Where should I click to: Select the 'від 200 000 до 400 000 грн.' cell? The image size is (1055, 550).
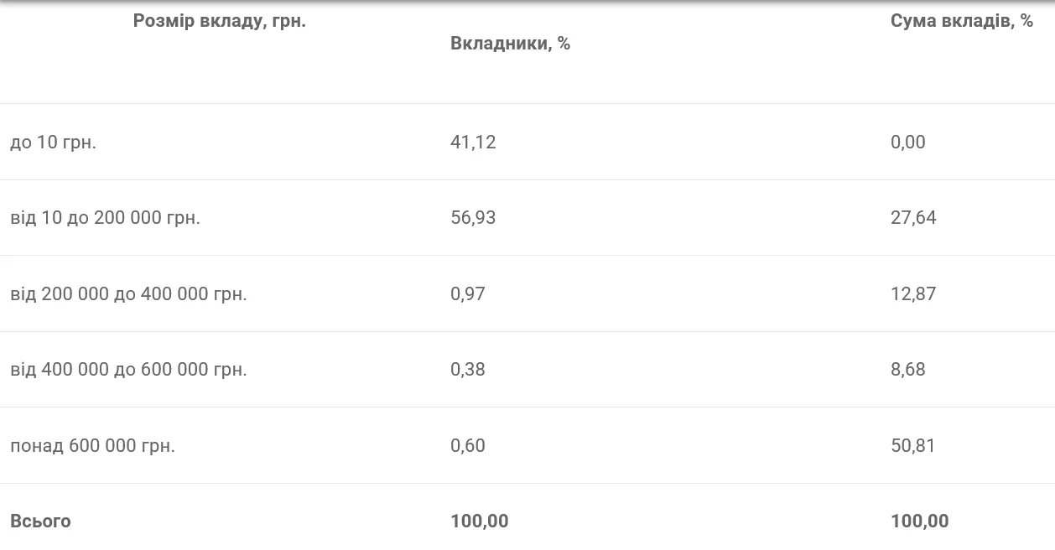[x=128, y=294]
